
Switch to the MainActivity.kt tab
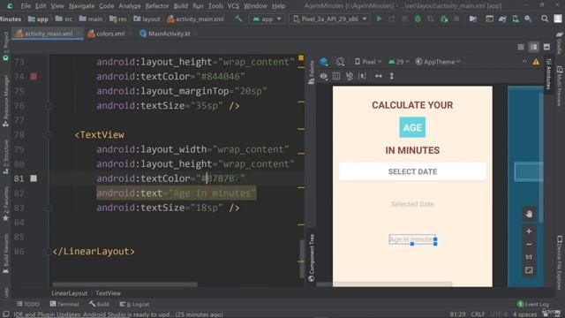tap(169, 34)
